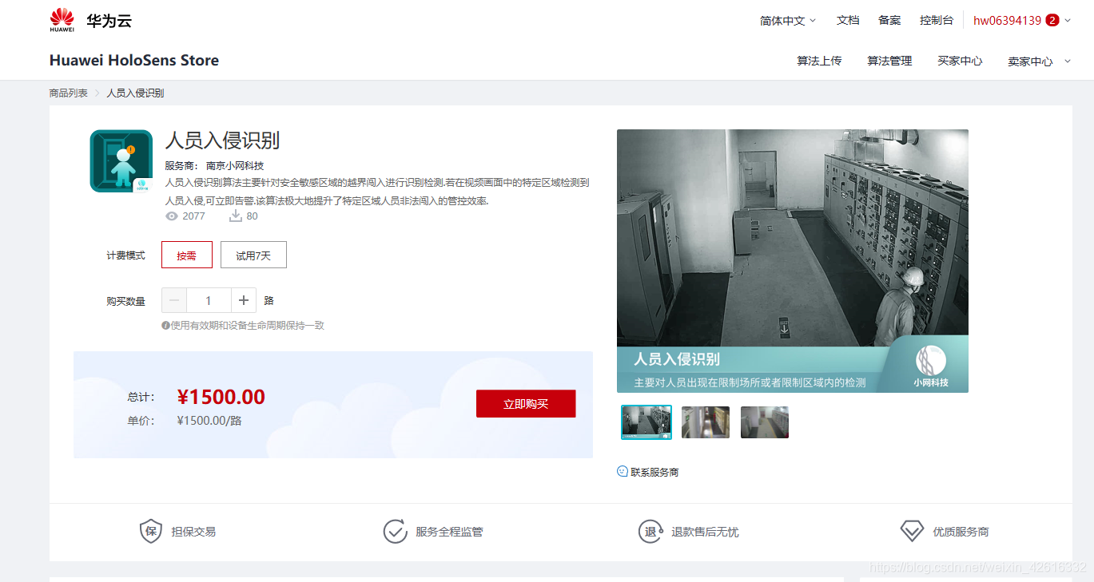Click the smiley icon beside 联系服务商
This screenshot has height=582, width=1094.
pyautogui.click(x=623, y=471)
